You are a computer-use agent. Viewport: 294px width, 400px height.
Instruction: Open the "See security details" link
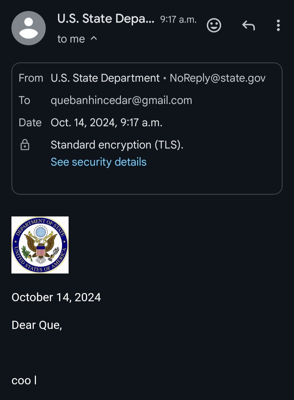(99, 162)
